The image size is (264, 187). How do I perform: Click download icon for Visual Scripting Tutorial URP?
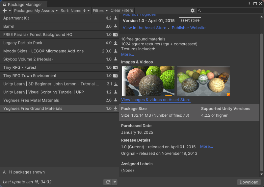pyautogui.click(x=116, y=92)
